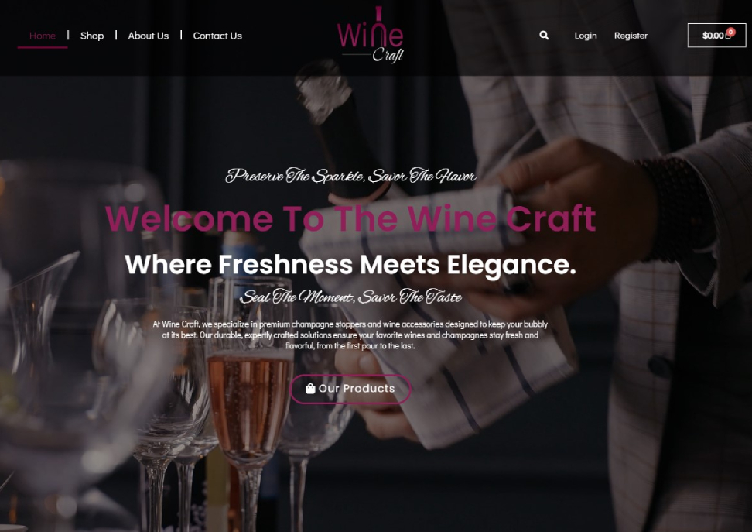Click the Wine Craft logo
The width and height of the screenshot is (752, 532).
(x=371, y=35)
